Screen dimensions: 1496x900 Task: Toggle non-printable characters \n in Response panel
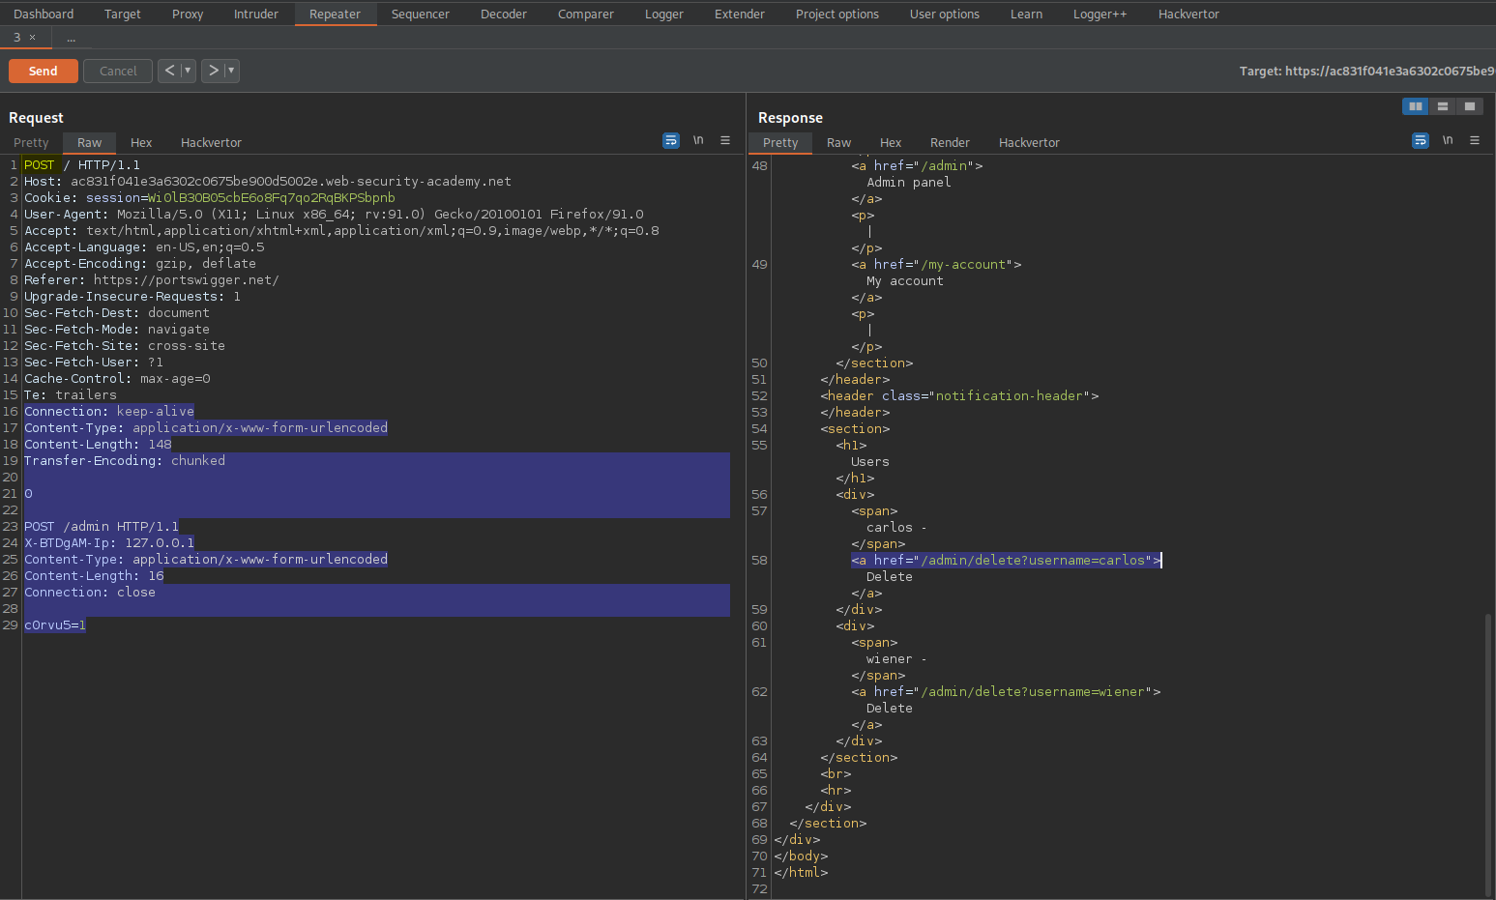tap(1448, 140)
